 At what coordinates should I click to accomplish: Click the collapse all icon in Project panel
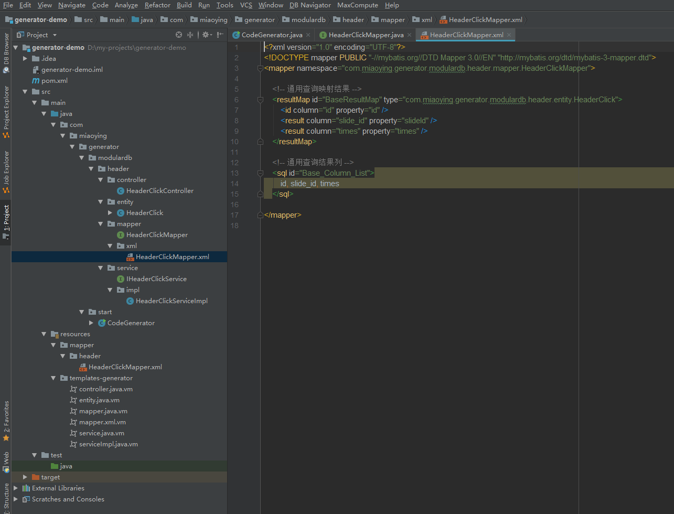(190, 35)
